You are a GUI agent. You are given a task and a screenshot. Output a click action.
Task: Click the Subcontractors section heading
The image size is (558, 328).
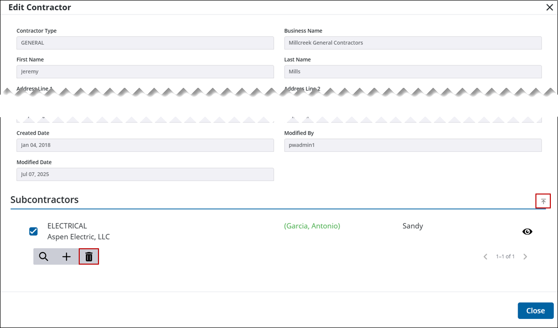(x=45, y=200)
